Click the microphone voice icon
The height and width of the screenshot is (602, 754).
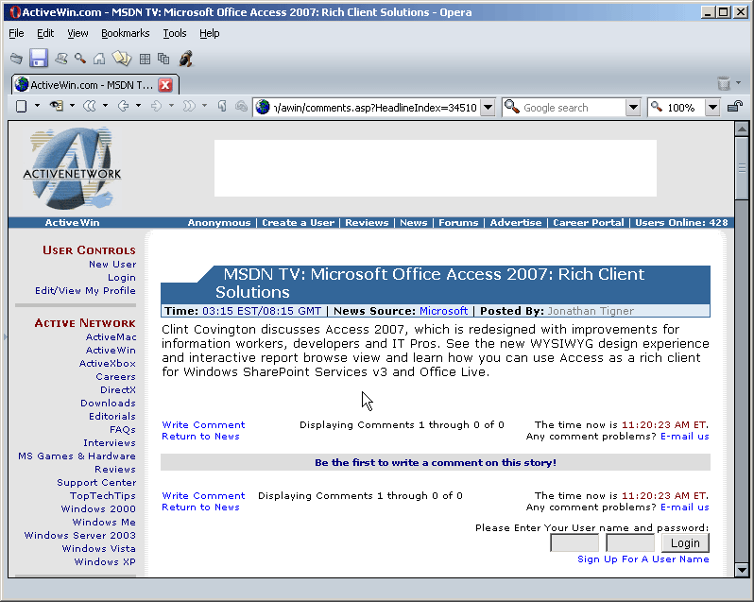pos(185,59)
